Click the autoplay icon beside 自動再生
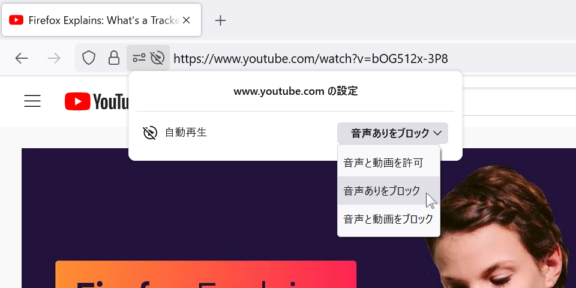The height and width of the screenshot is (288, 576). (150, 133)
